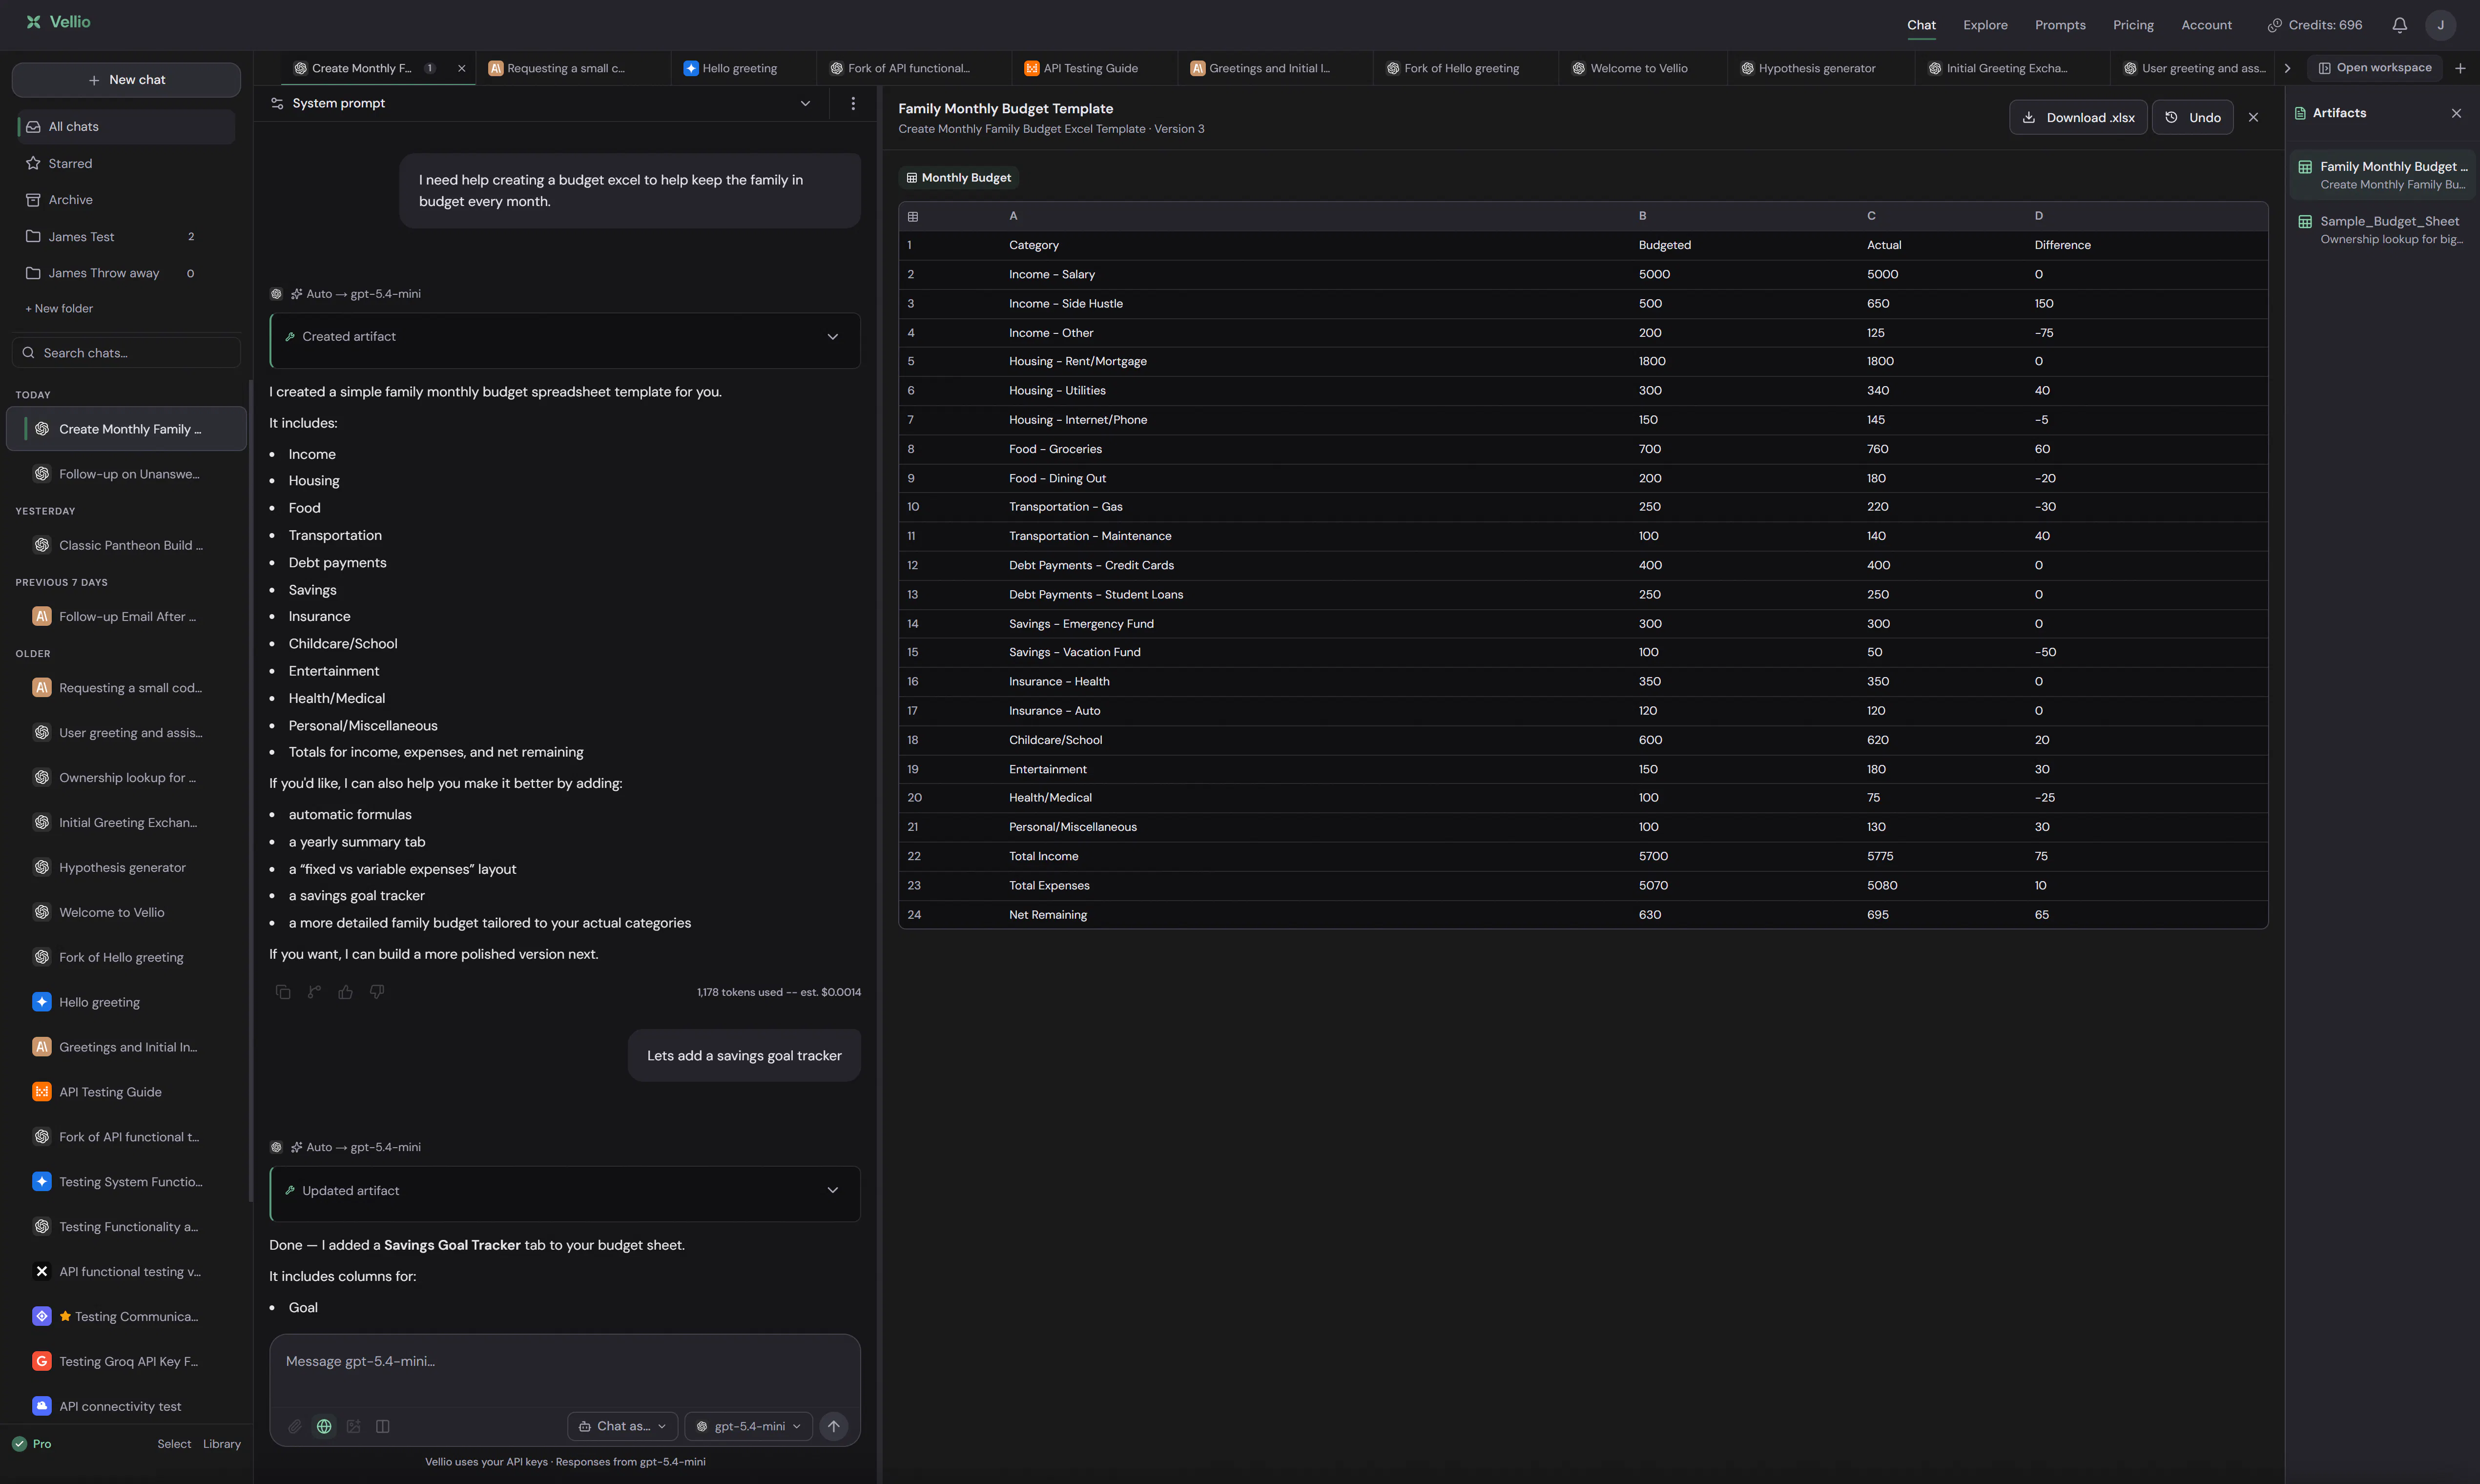Attach a file with the paperclip icon
2480x1484 pixels.
(x=295, y=1426)
